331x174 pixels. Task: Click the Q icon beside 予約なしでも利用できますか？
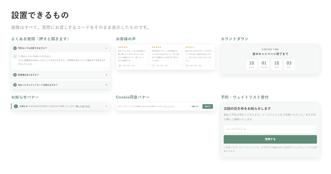pyautogui.click(x=15, y=48)
